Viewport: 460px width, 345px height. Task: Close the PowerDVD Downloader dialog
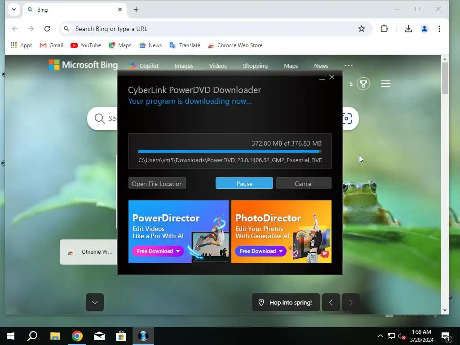pos(332,77)
